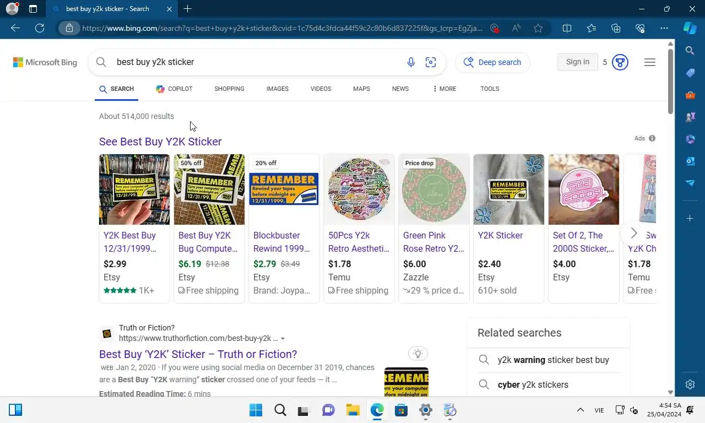Screen dimensions: 705x423
Task: Open Favorites list icon
Action: (x=592, y=28)
